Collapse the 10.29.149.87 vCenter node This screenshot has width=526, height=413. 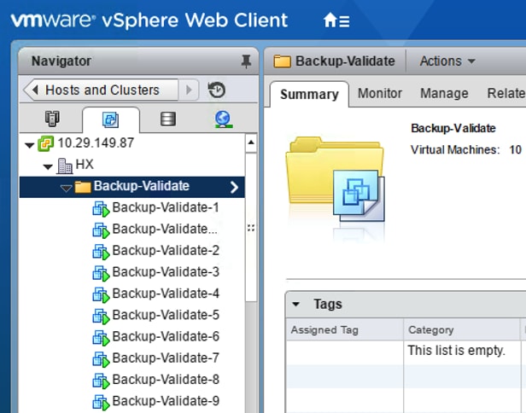30,145
